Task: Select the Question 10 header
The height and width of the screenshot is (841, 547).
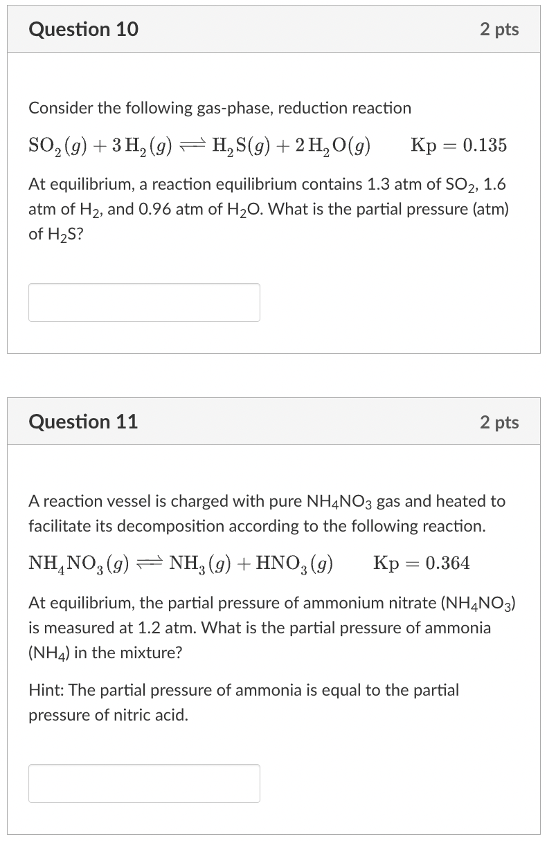Action: [x=83, y=29]
